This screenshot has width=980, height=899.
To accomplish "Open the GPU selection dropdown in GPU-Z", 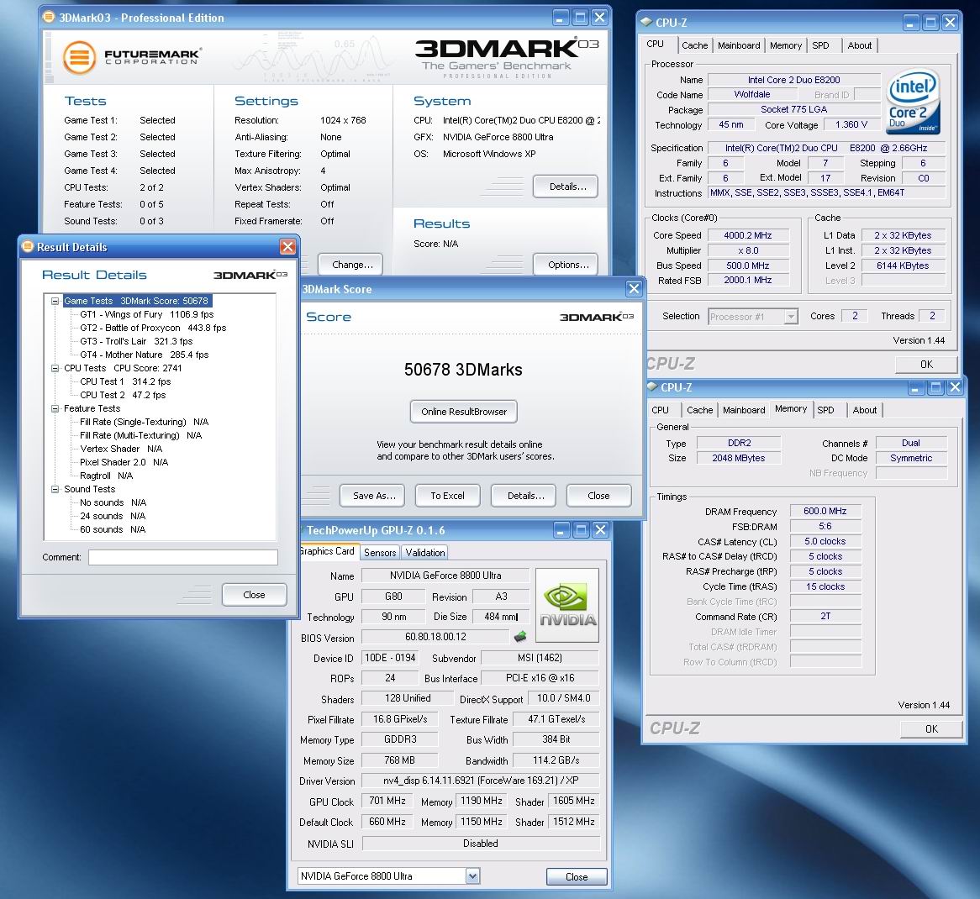I will click(x=472, y=875).
